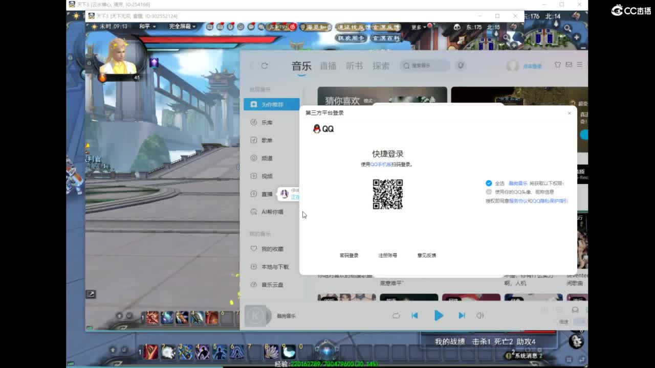Open 我的收藏 in the sidebar
This screenshot has width=655, height=368.
272,249
